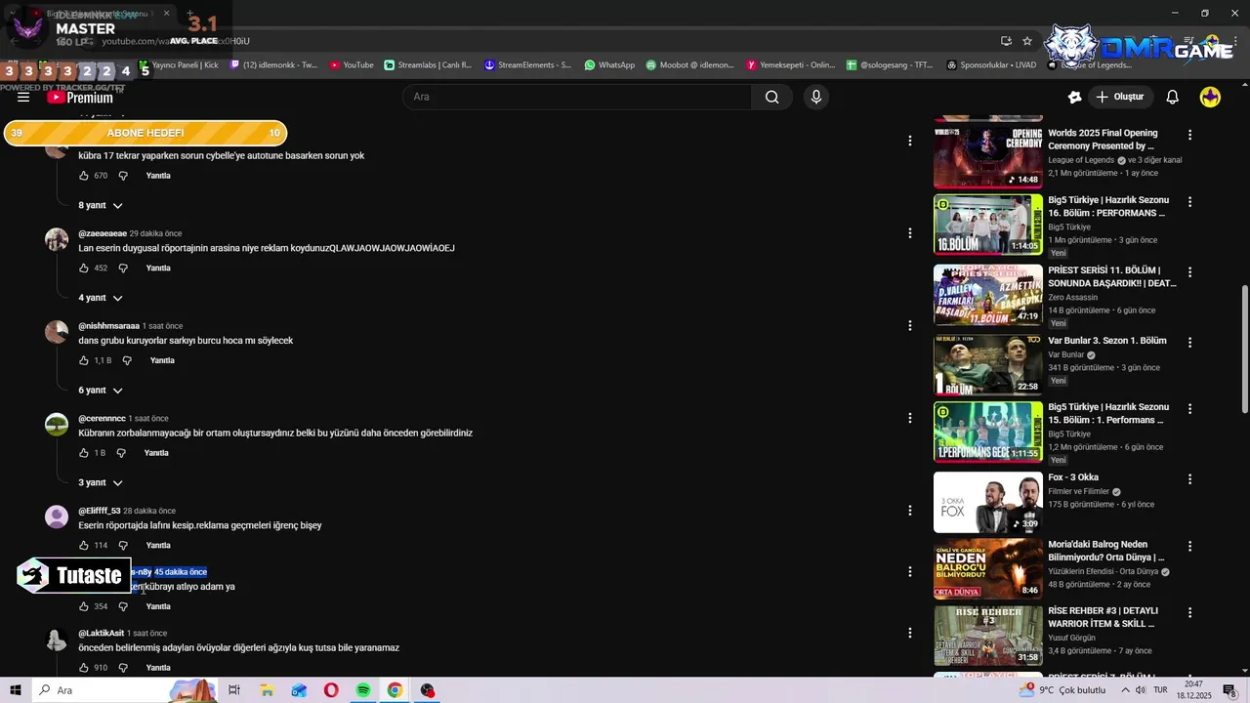Image resolution: width=1250 pixels, height=703 pixels.
Task: Open Spotify from the taskbar
Action: (363, 690)
